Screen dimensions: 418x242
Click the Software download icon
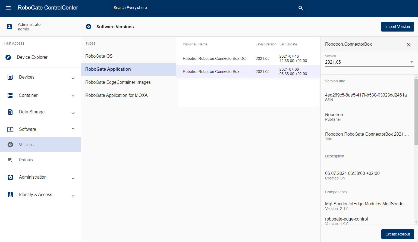point(10,129)
